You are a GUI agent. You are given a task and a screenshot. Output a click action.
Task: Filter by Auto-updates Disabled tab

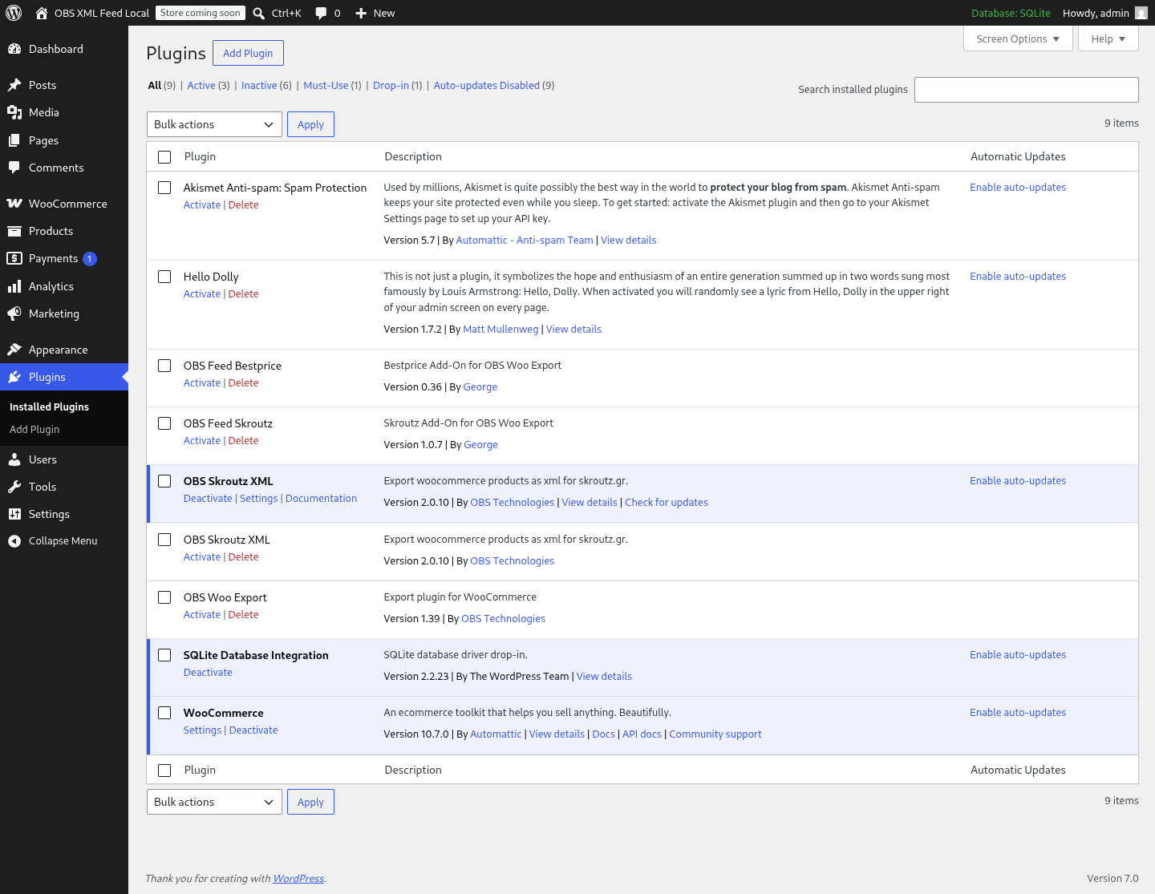pyautogui.click(x=486, y=86)
